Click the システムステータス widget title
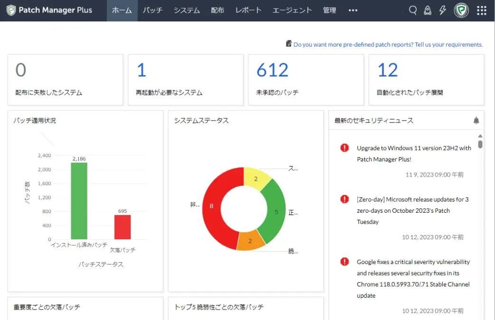 tap(201, 121)
